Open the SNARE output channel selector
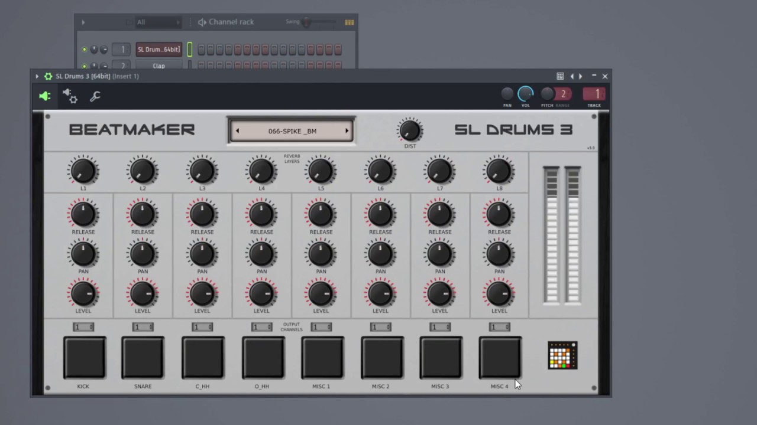 coord(143,327)
